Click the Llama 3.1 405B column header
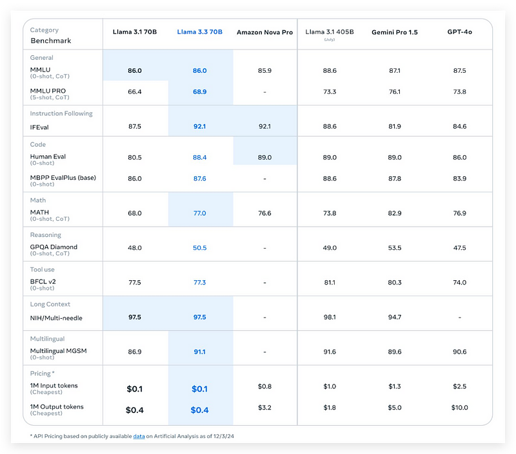The width and height of the screenshot is (516, 454). (x=330, y=31)
